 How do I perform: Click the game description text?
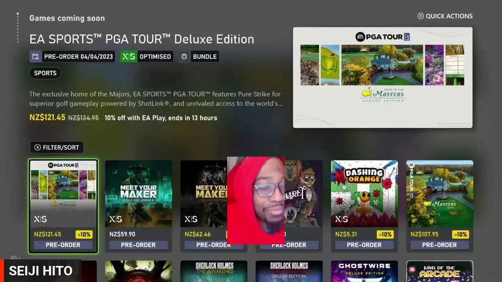click(156, 99)
